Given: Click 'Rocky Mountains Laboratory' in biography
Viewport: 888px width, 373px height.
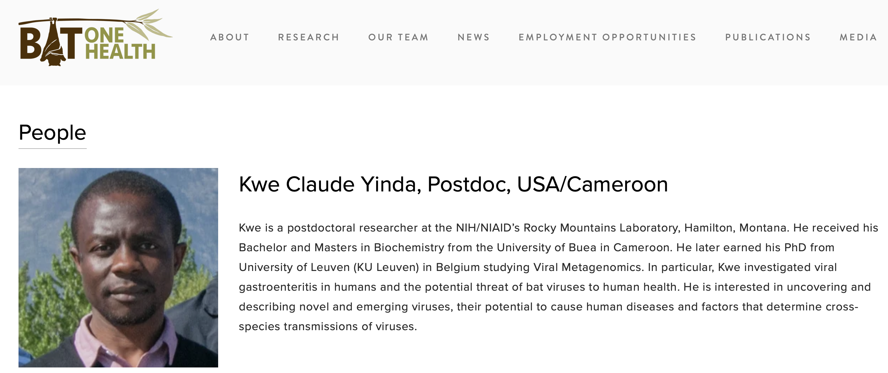Looking at the screenshot, I should pos(602,228).
